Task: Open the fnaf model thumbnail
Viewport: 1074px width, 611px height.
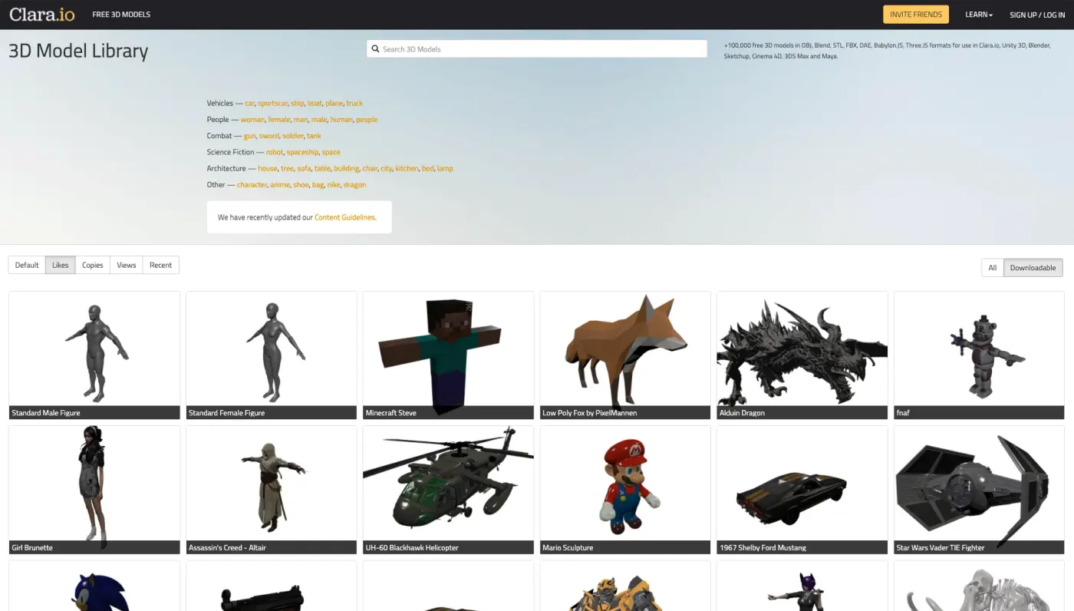Action: (979, 355)
